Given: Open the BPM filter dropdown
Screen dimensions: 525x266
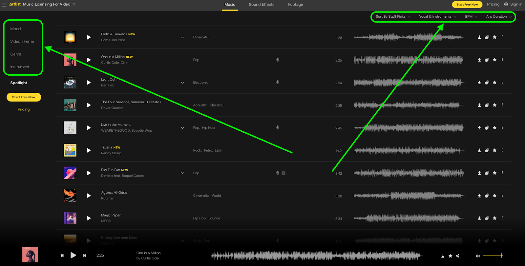Looking at the screenshot, I should click(471, 16).
